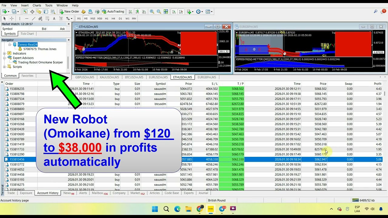Select the Fibonacci Retracement tool
This screenshot has width=388, height=218.
pyautogui.click(x=47, y=18)
